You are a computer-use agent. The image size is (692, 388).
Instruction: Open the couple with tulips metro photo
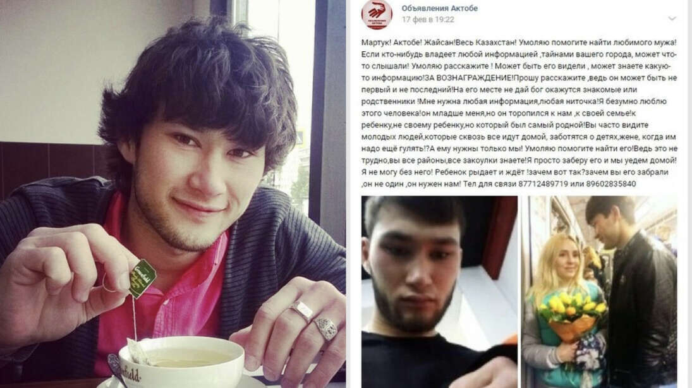pyautogui.click(x=599, y=292)
